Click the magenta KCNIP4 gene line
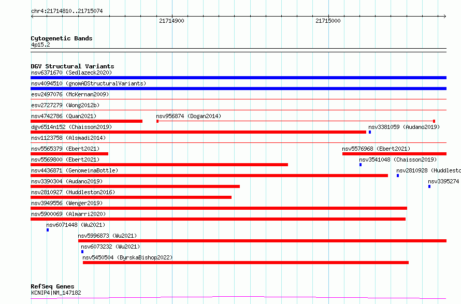The width and height of the screenshot is (461, 304). tap(238, 298)
